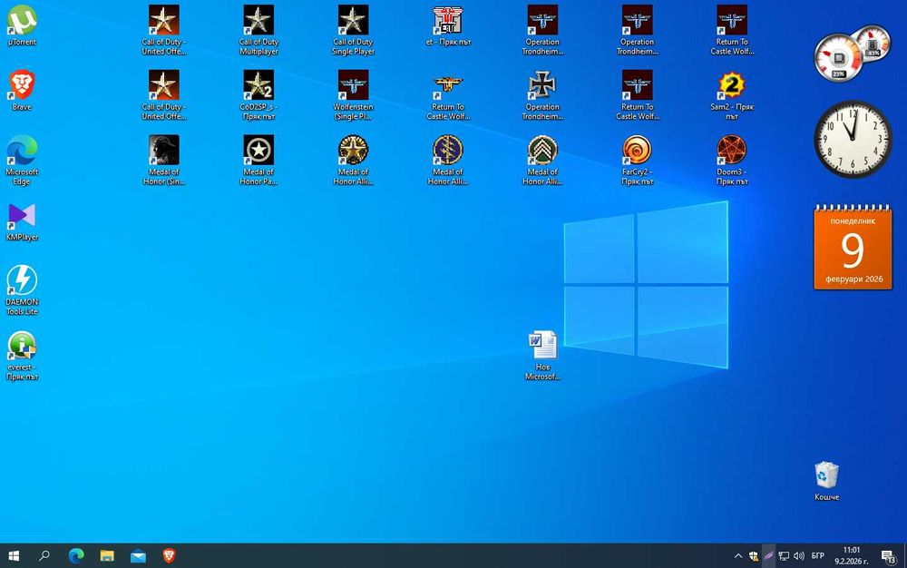Open the notification center

pyautogui.click(x=888, y=556)
